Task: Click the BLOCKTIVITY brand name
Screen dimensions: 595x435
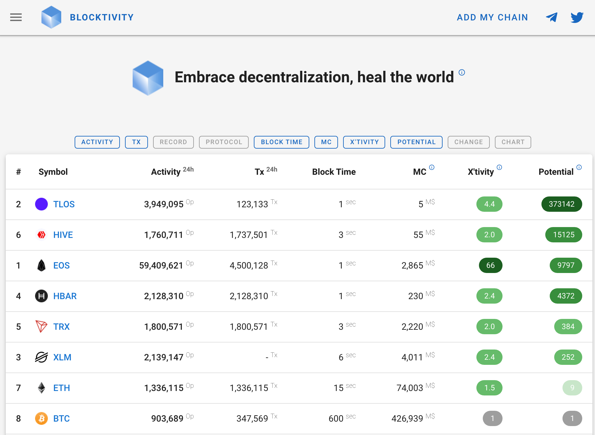Action: coord(102,17)
